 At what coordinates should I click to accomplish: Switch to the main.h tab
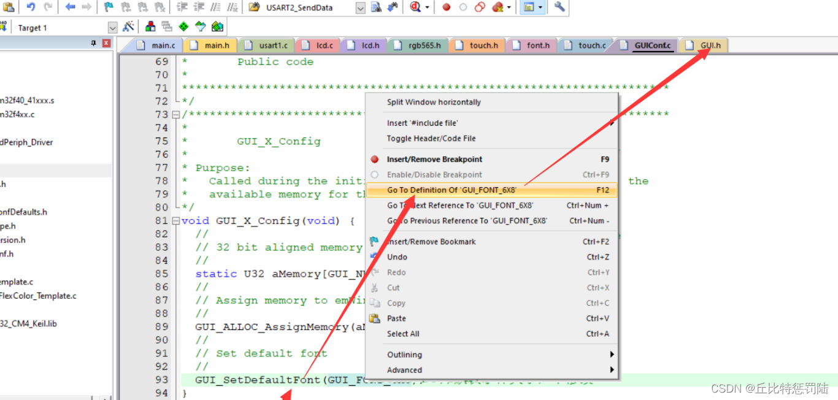(210, 45)
